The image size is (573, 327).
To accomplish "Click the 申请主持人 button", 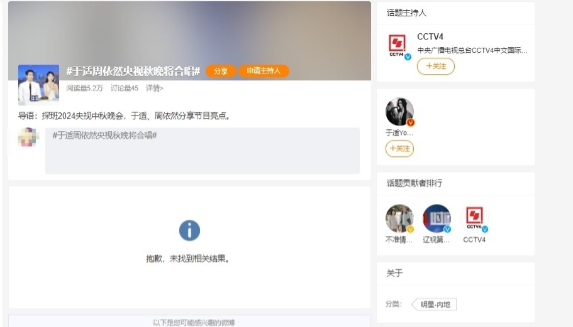I will coord(264,71).
